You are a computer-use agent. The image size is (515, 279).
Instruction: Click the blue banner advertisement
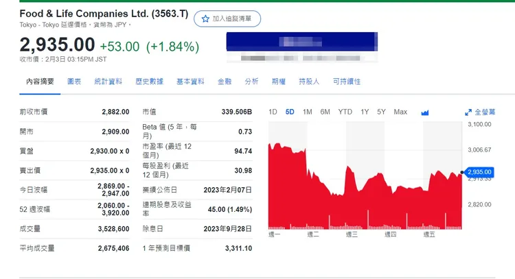(302, 42)
